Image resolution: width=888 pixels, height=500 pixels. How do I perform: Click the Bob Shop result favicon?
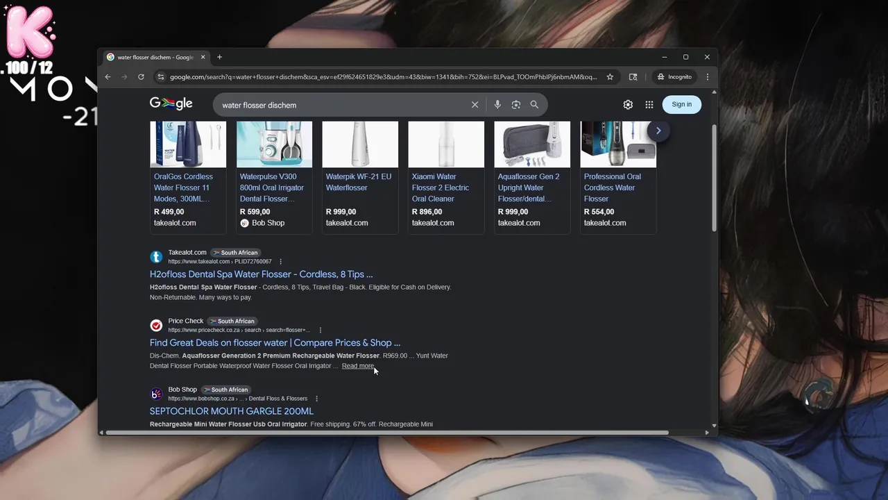coord(156,394)
